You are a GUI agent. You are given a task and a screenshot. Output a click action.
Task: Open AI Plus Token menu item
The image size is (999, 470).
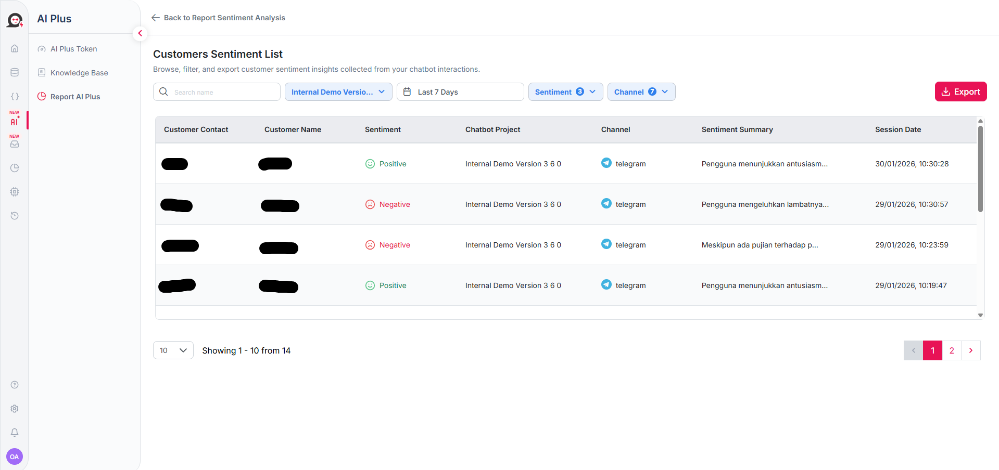[73, 49]
